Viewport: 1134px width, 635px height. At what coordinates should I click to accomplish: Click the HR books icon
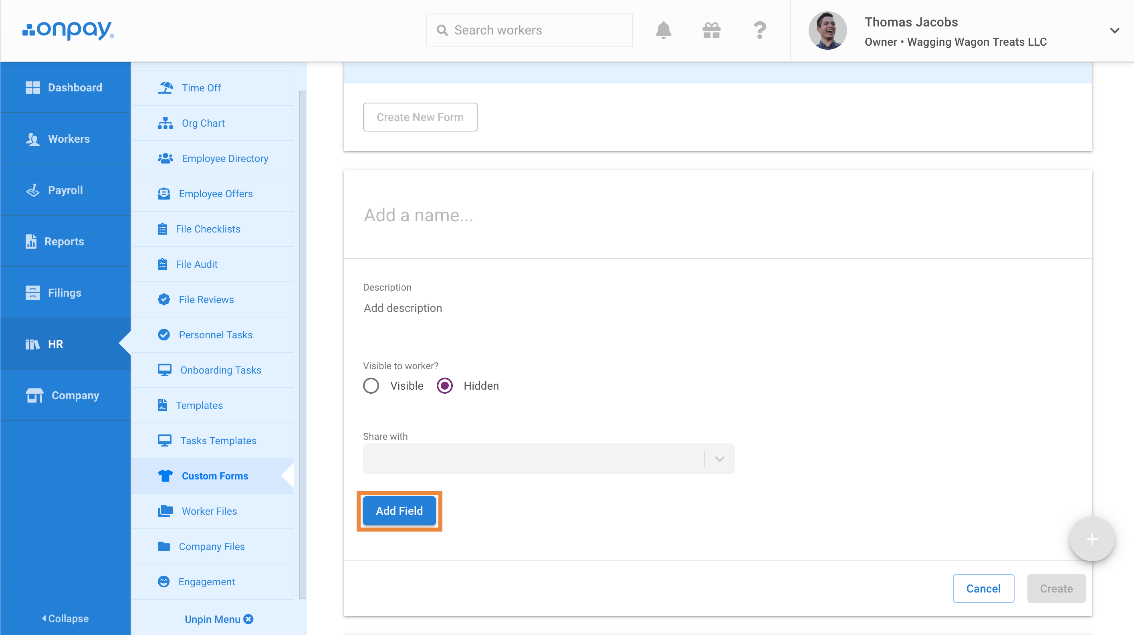(x=32, y=344)
